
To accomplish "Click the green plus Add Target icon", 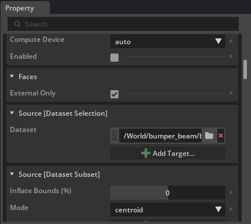I will tap(146, 153).
